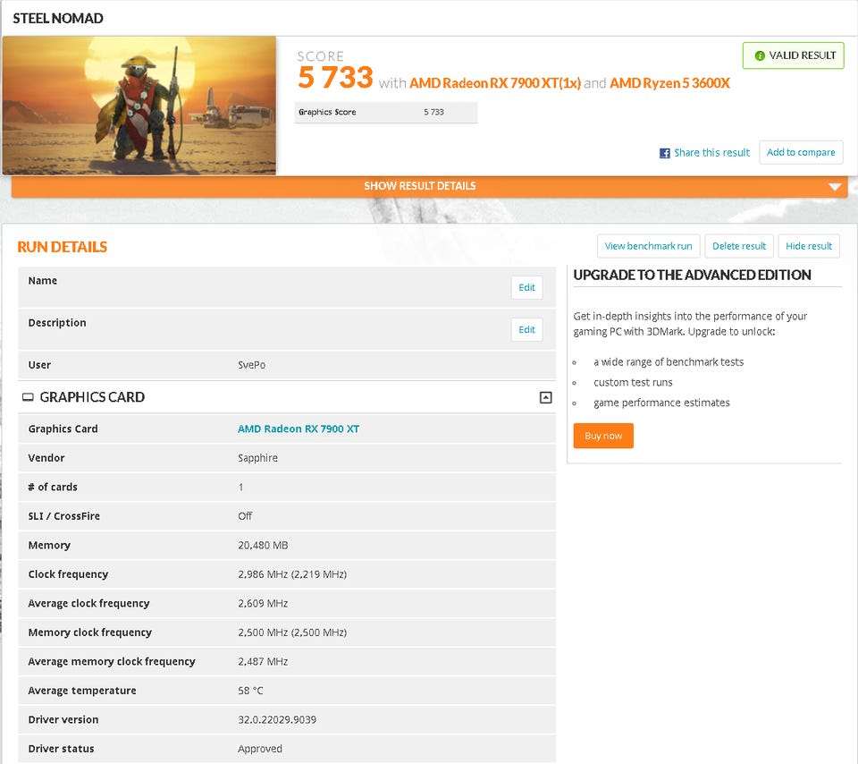Click the monitor icon beside GRAPHICS CARD heading
The width and height of the screenshot is (858, 764).
28,397
